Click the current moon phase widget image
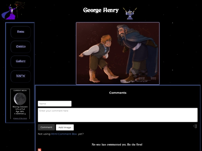Screen dimensions: 202x151 point(20,99)
